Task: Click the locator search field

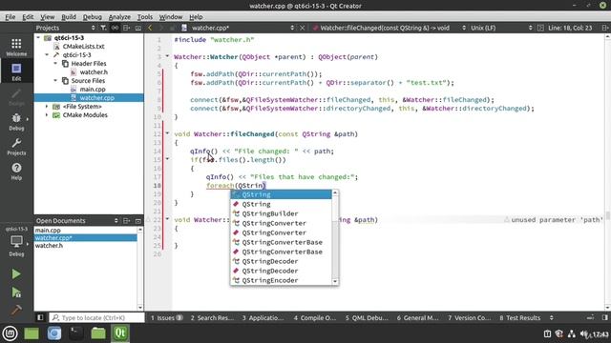Action: coord(96,317)
